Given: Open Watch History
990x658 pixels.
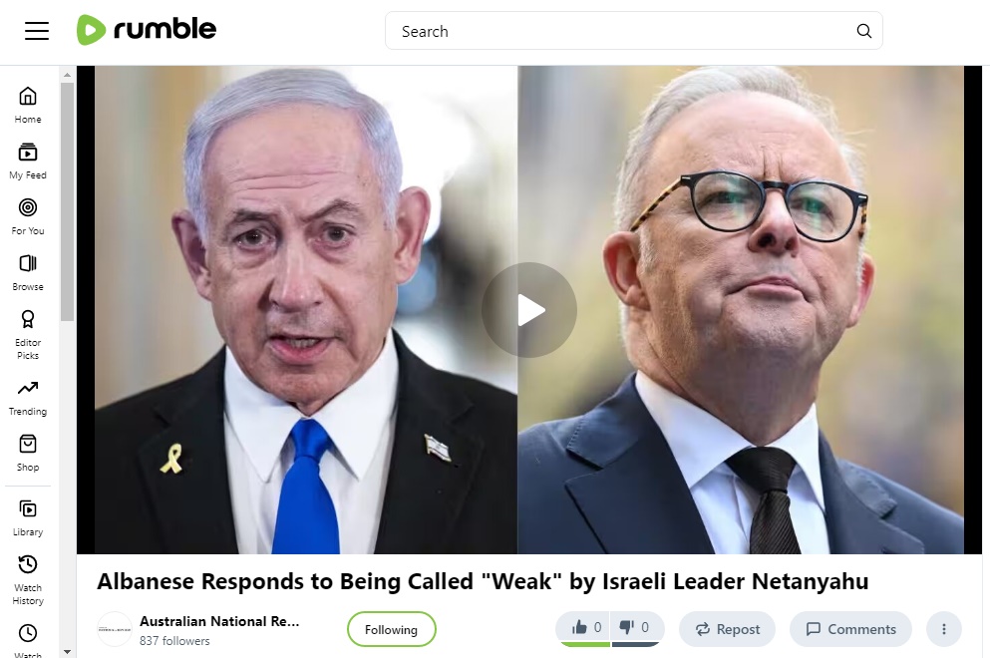Looking at the screenshot, I should 28,581.
